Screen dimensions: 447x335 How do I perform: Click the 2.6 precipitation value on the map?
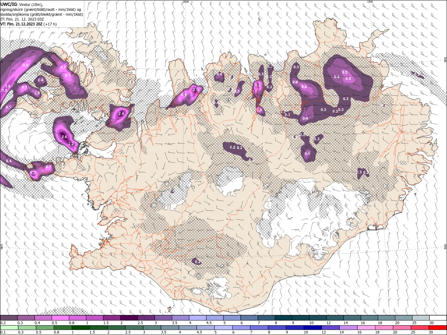(64, 137)
